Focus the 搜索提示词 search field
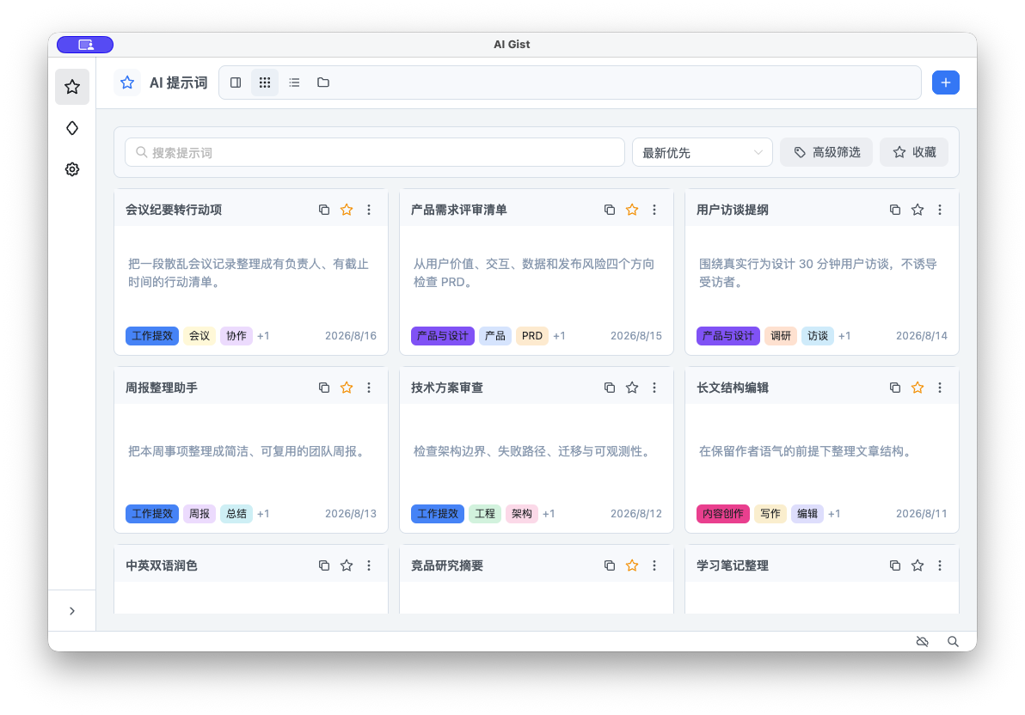1025x715 pixels. click(x=375, y=152)
